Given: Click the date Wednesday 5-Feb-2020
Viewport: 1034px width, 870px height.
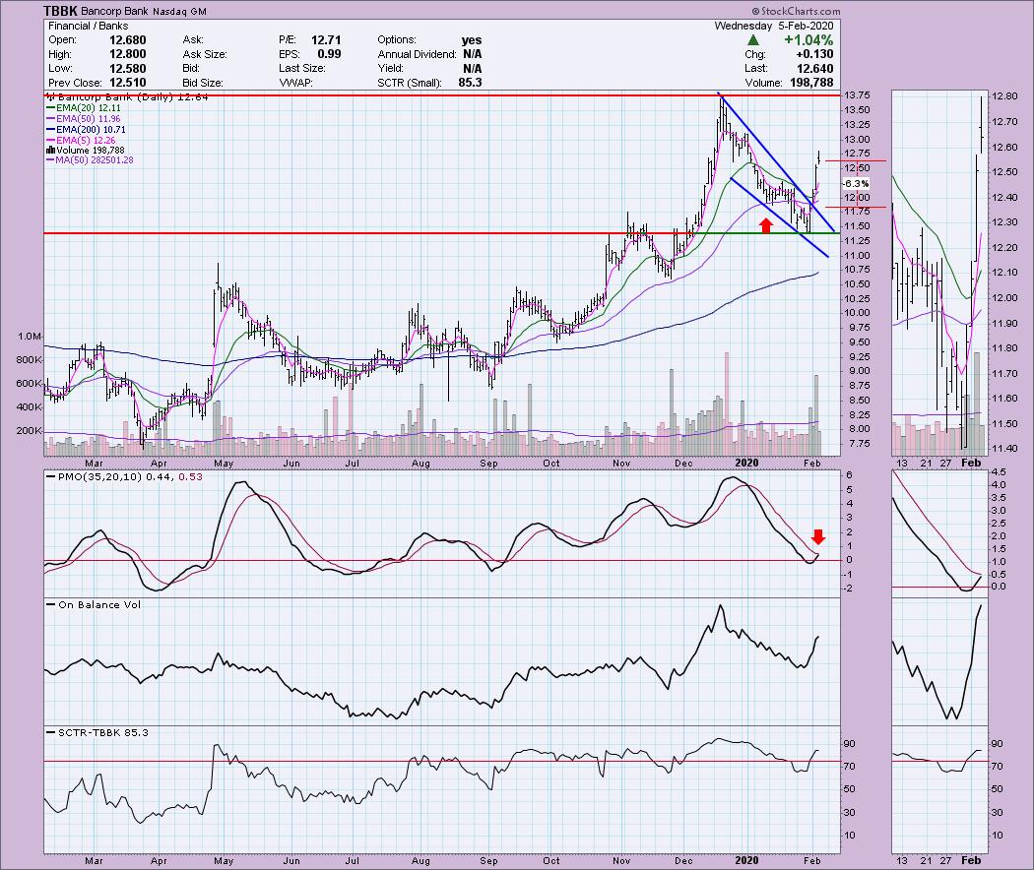Looking at the screenshot, I should 773,26.
